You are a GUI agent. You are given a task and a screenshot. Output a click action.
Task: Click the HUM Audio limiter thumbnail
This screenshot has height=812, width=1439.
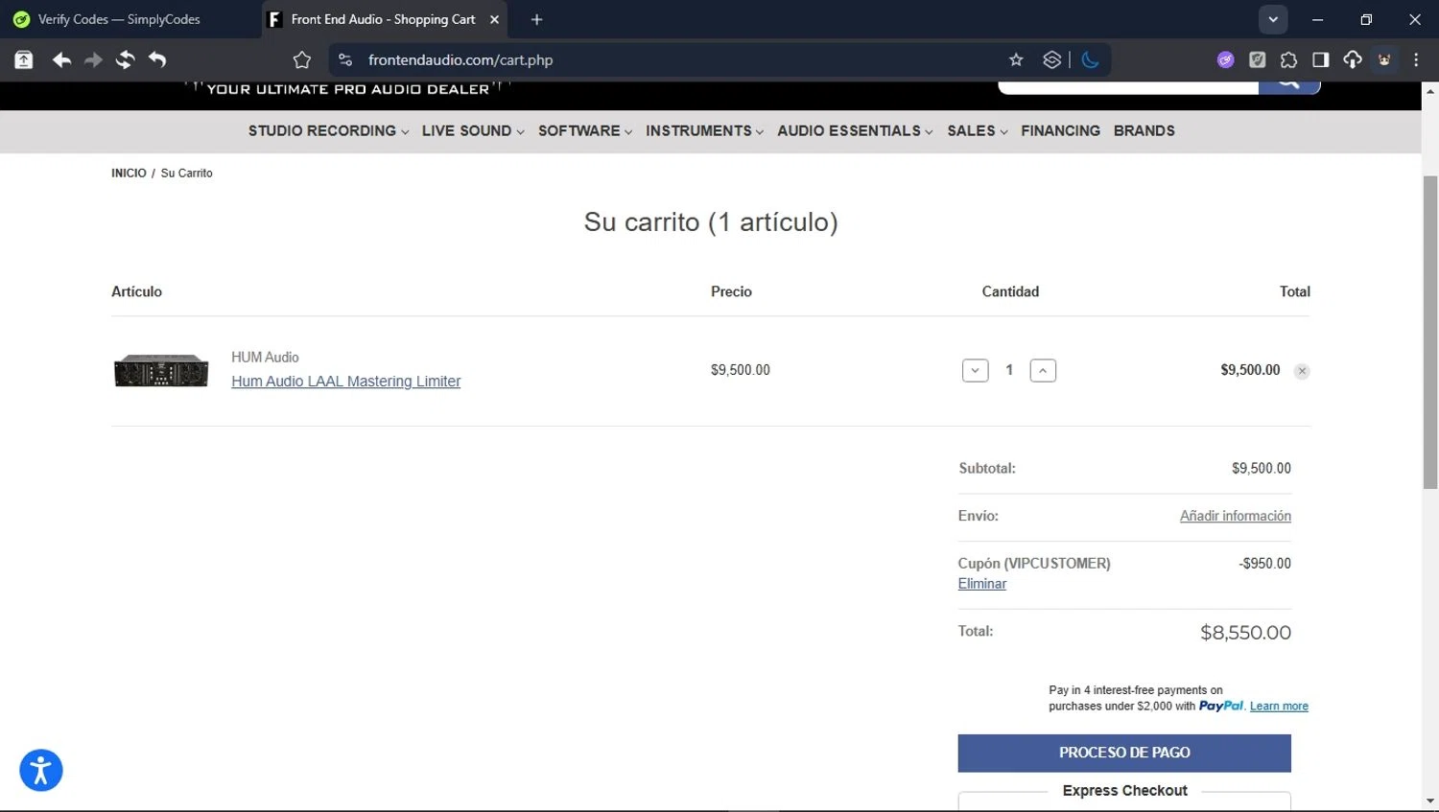point(161,370)
